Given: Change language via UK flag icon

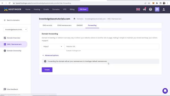Looking at the screenshot, I should pos(138,9).
